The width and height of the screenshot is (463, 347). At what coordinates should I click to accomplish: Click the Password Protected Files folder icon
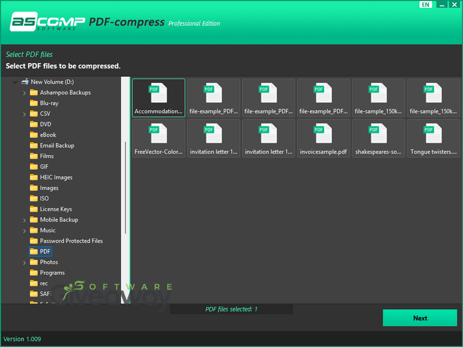point(34,241)
